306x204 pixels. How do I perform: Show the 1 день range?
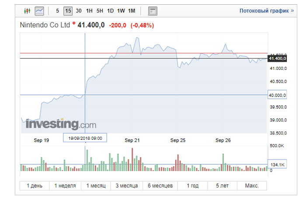[35, 186]
